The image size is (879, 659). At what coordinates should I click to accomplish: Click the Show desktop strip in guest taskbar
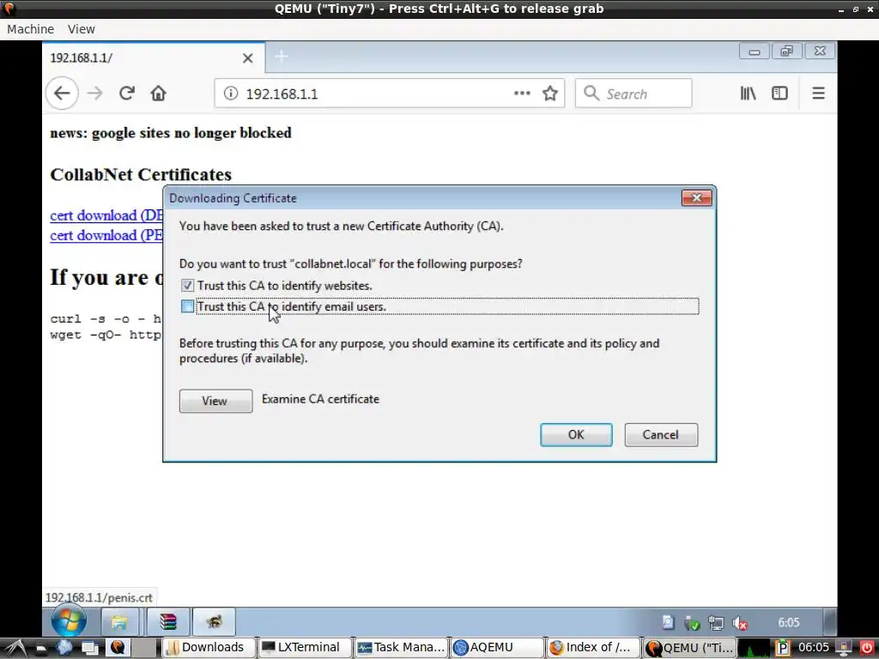(x=831, y=622)
